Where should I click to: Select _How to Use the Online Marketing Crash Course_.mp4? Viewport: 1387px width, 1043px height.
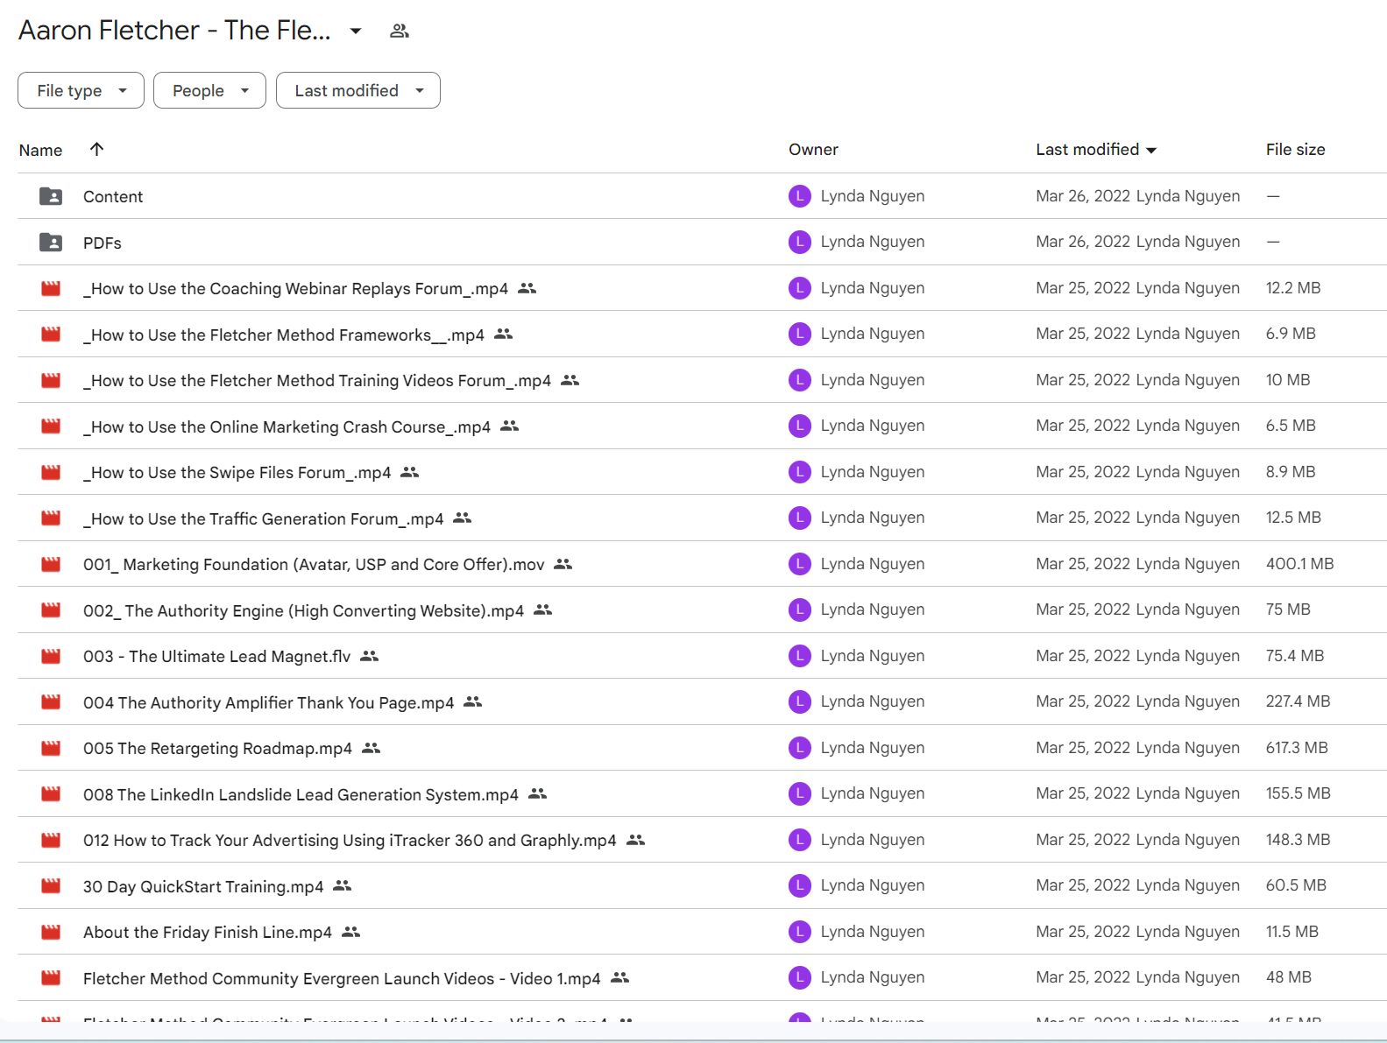pyautogui.click(x=287, y=427)
